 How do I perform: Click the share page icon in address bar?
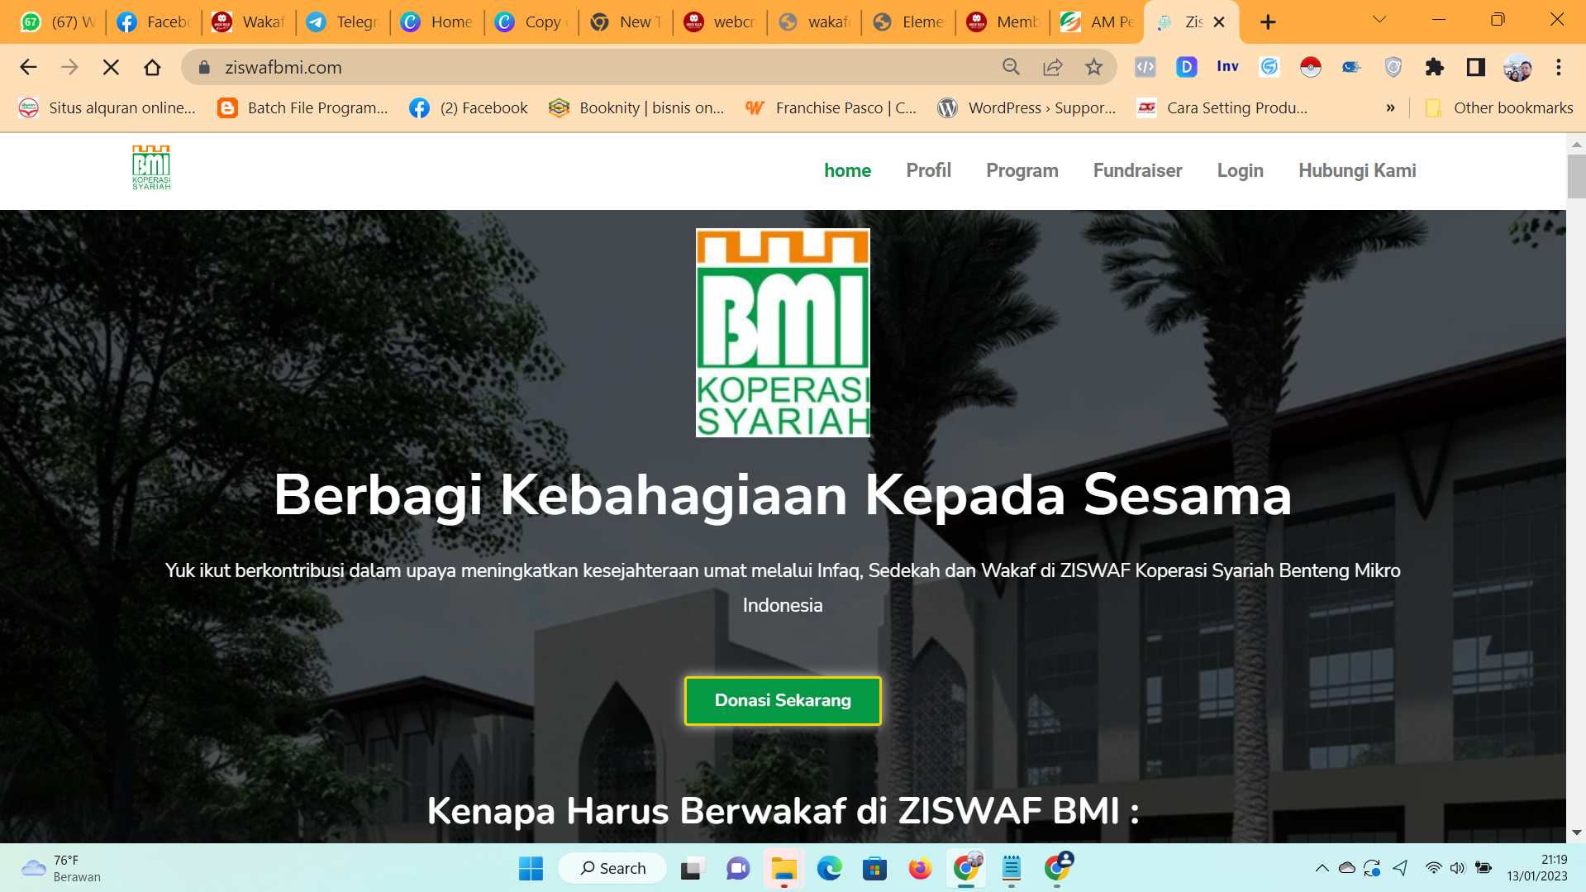[1052, 67]
